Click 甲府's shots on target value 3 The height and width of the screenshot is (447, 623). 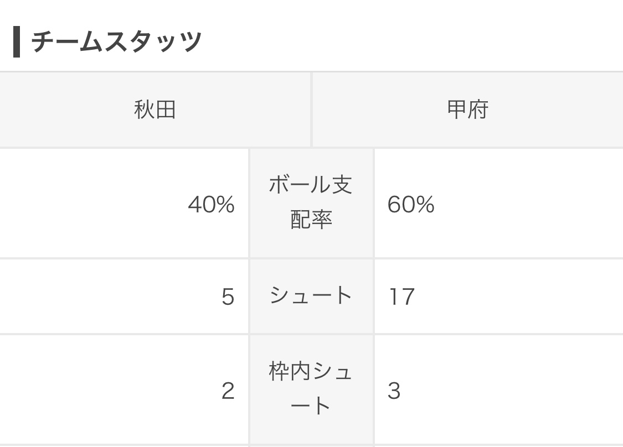tap(394, 391)
